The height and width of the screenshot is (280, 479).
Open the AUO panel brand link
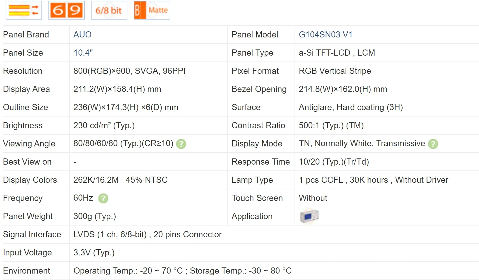[x=82, y=35]
